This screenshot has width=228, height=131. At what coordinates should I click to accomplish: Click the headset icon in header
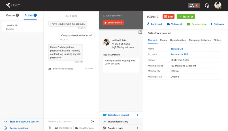coord(207,6)
